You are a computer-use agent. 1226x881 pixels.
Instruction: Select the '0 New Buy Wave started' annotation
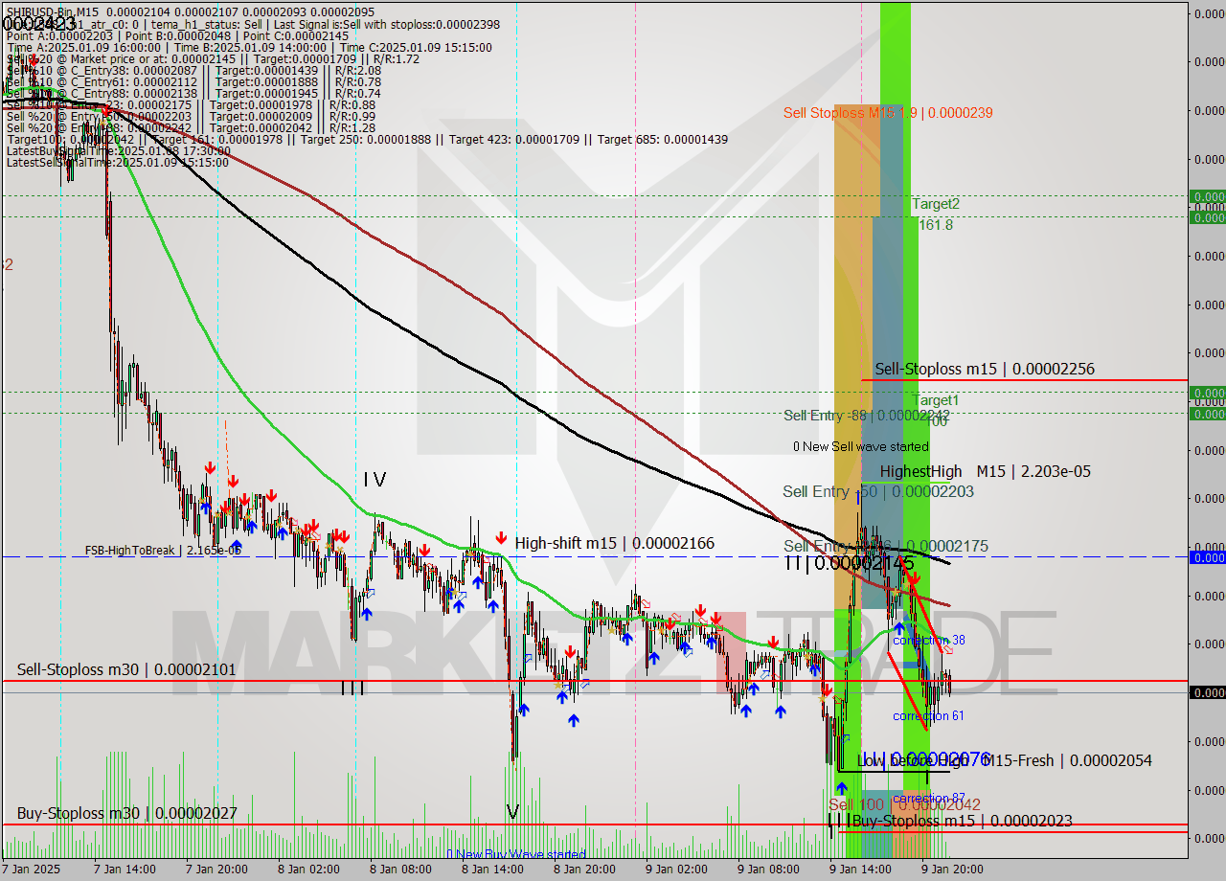tap(516, 854)
